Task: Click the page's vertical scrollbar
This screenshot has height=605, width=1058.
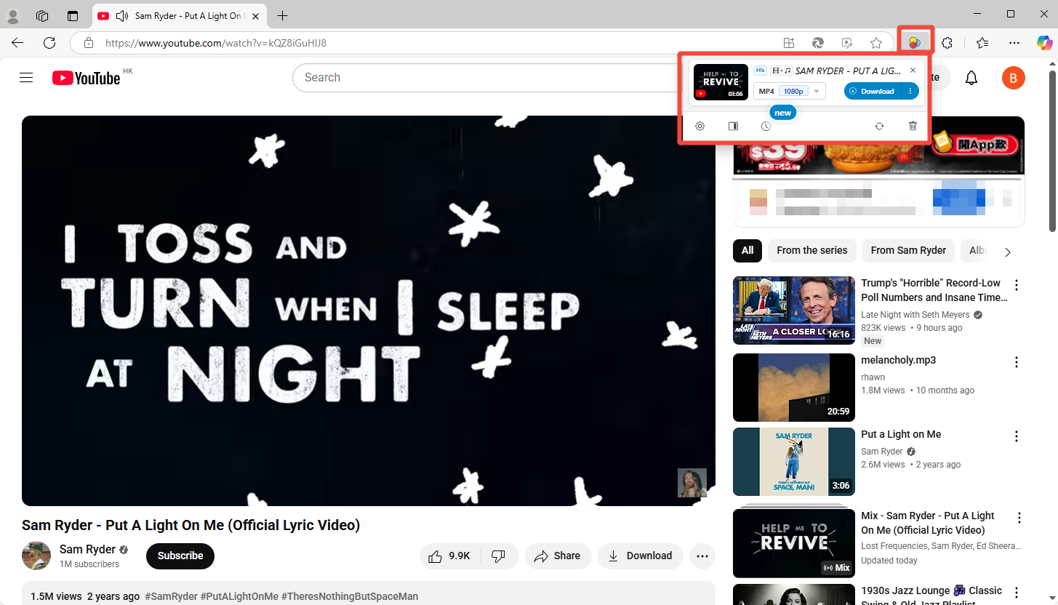Action: click(x=1051, y=153)
